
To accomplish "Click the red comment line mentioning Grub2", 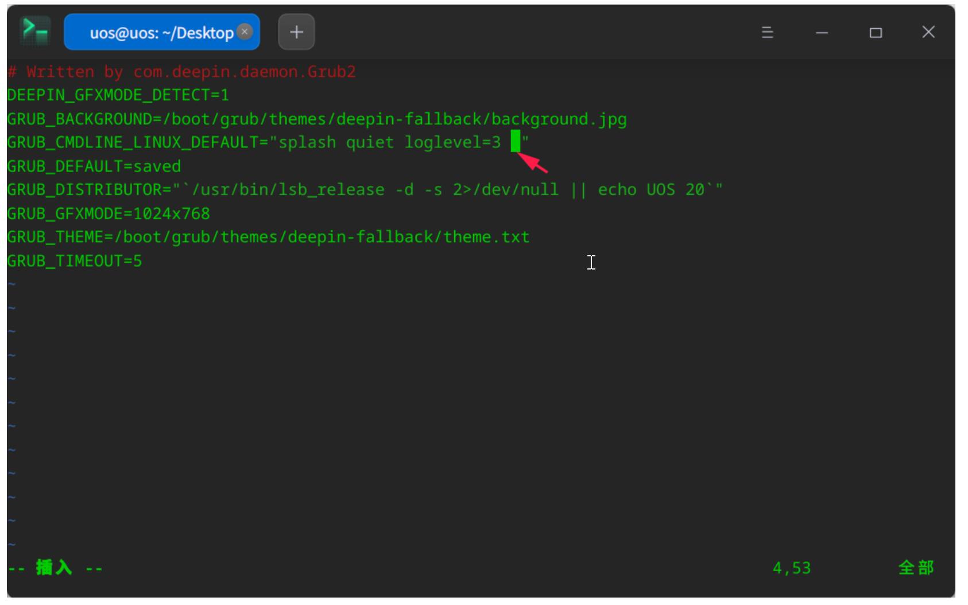I will (x=181, y=72).
